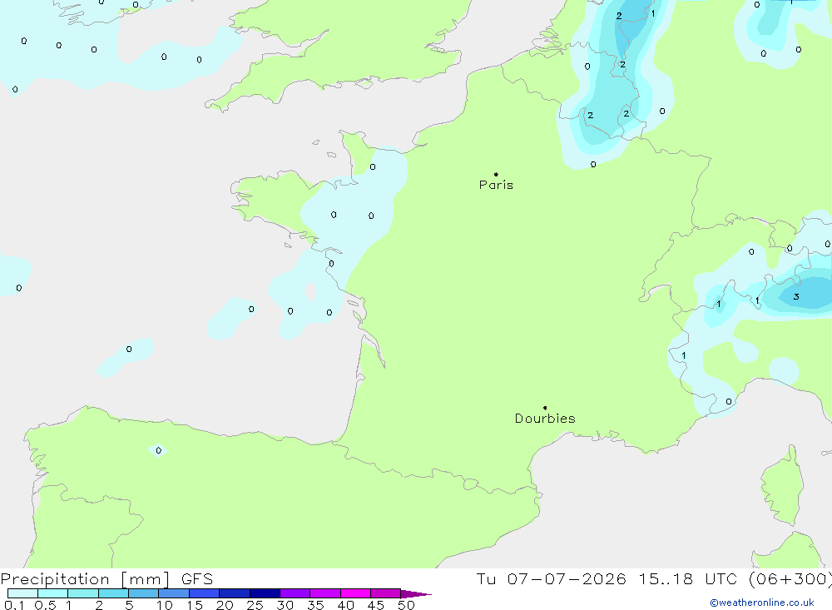Click the legend scale label '25'
Viewport: 832px width, 610px height.
click(x=255, y=605)
